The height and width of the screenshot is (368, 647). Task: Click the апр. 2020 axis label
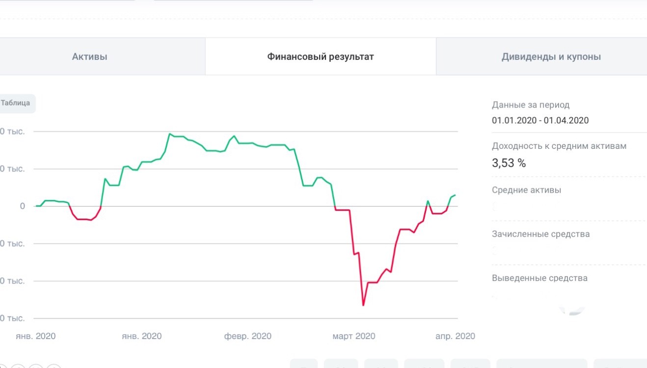pos(455,337)
